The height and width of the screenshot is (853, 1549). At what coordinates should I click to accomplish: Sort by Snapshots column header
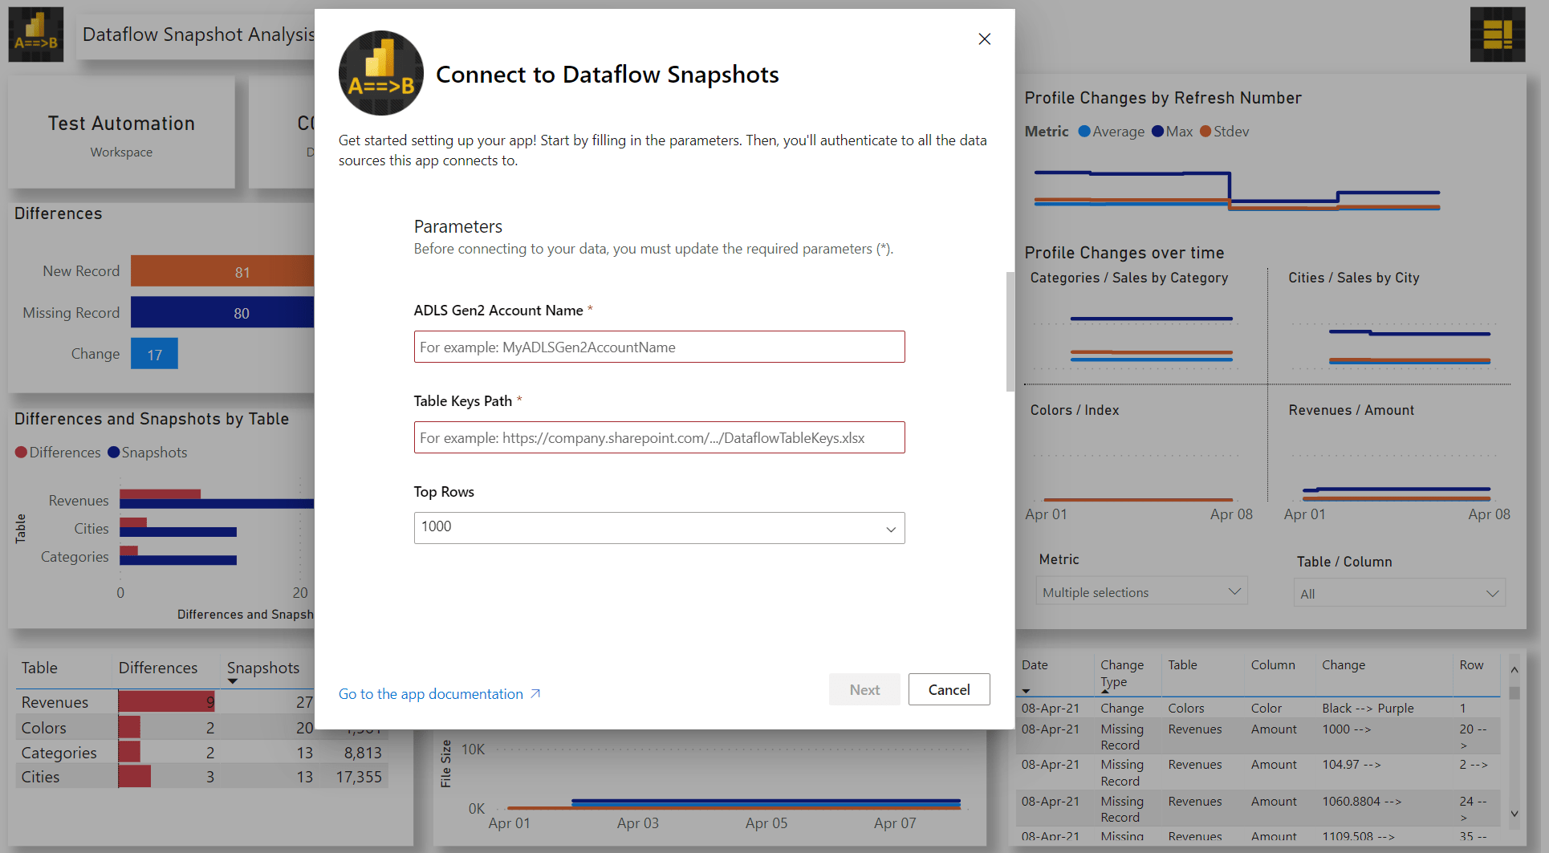262,668
